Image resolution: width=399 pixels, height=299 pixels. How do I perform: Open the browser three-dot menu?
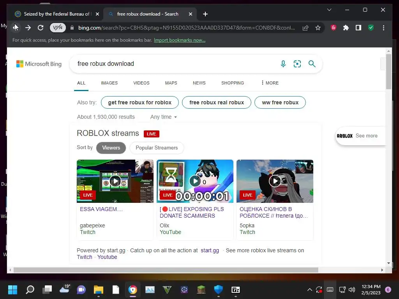(383, 28)
